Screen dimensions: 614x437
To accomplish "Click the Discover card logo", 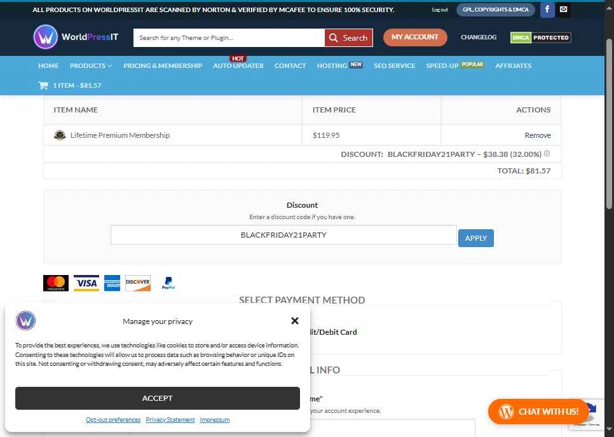I will [138, 283].
